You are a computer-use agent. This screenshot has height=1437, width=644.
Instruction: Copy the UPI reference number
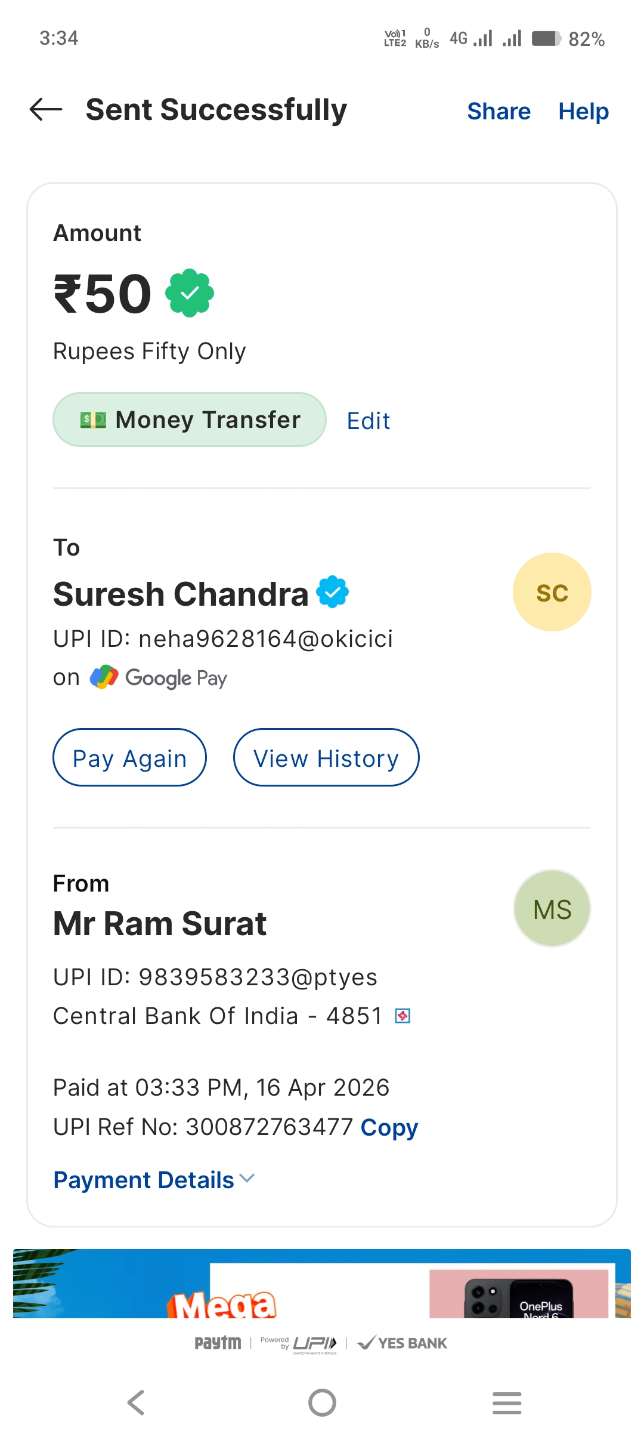click(x=389, y=1127)
